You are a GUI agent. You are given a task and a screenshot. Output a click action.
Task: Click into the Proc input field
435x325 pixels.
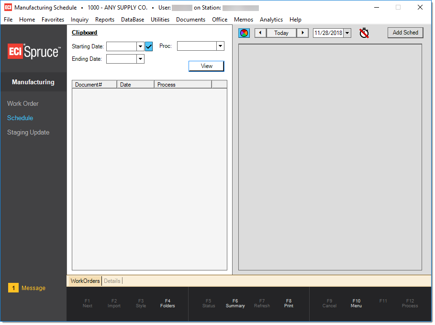click(197, 46)
